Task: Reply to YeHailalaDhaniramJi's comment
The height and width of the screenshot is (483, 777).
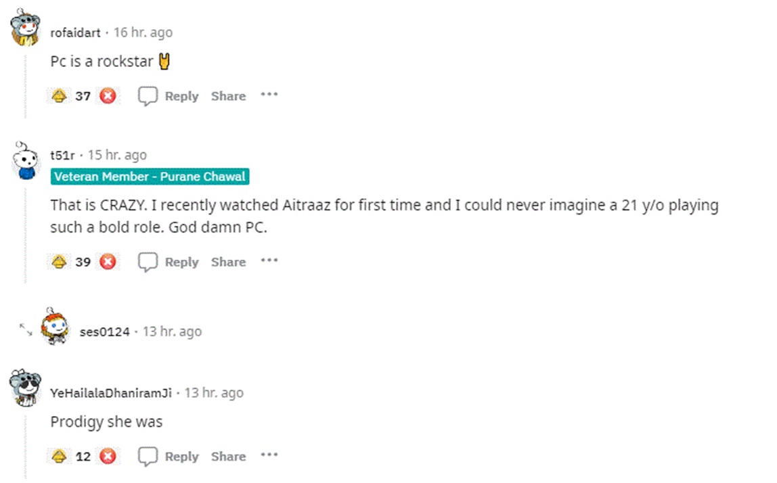Action: click(x=169, y=456)
